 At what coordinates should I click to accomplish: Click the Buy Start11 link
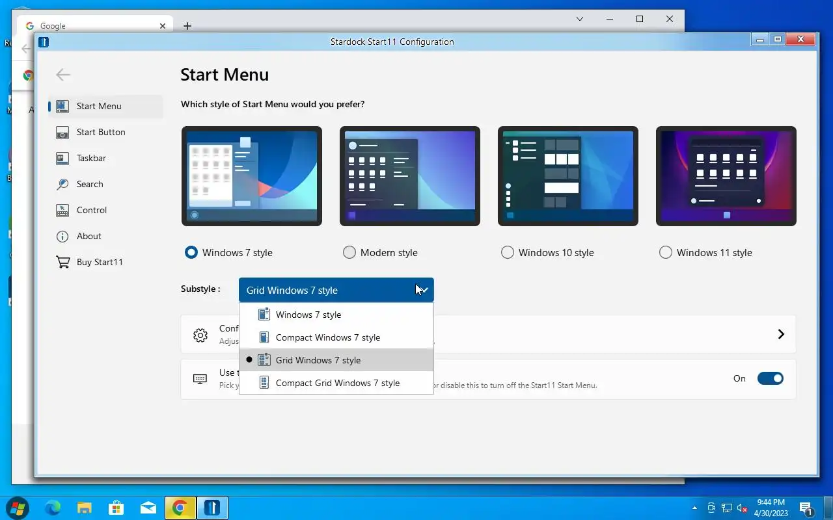[105, 263]
